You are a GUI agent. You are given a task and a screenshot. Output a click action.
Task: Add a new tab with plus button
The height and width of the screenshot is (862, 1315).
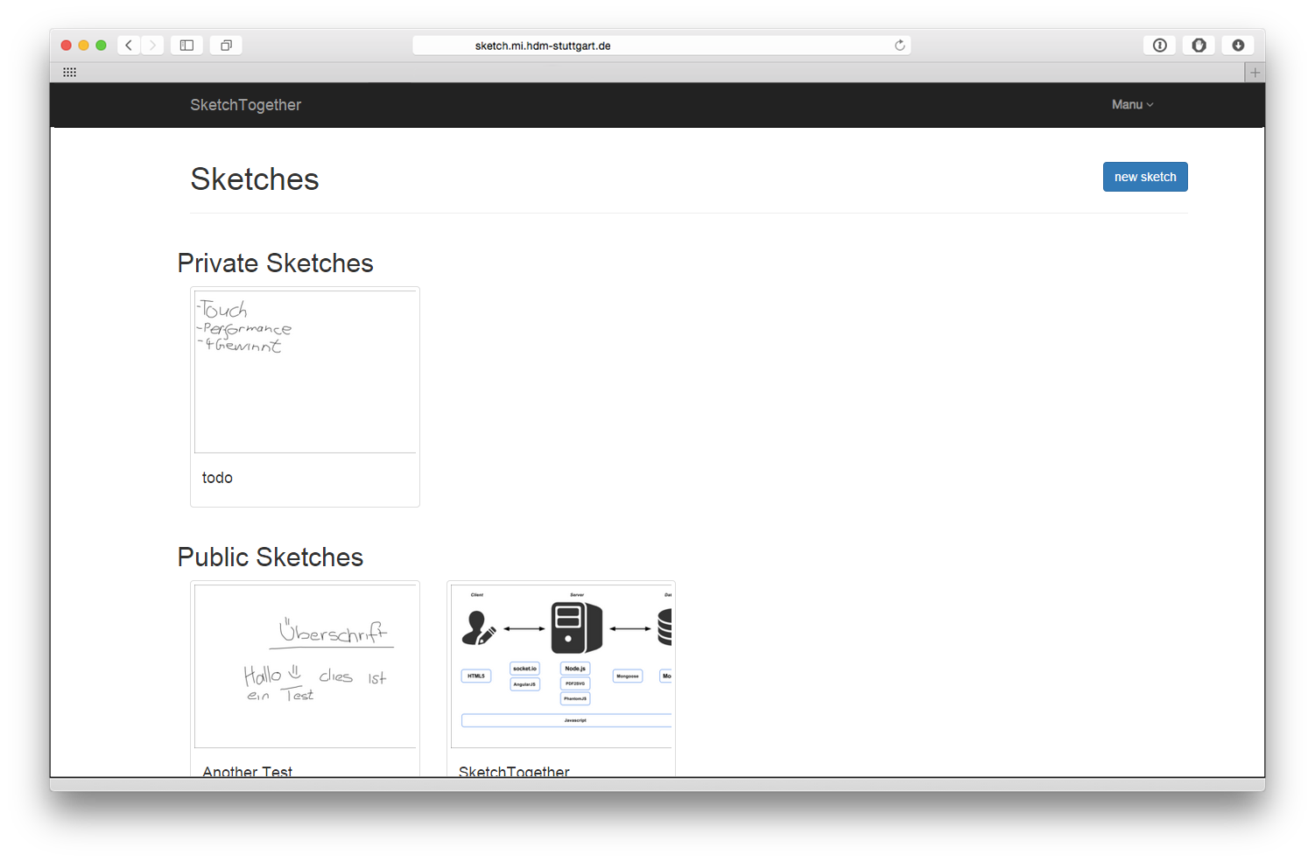coord(1255,73)
